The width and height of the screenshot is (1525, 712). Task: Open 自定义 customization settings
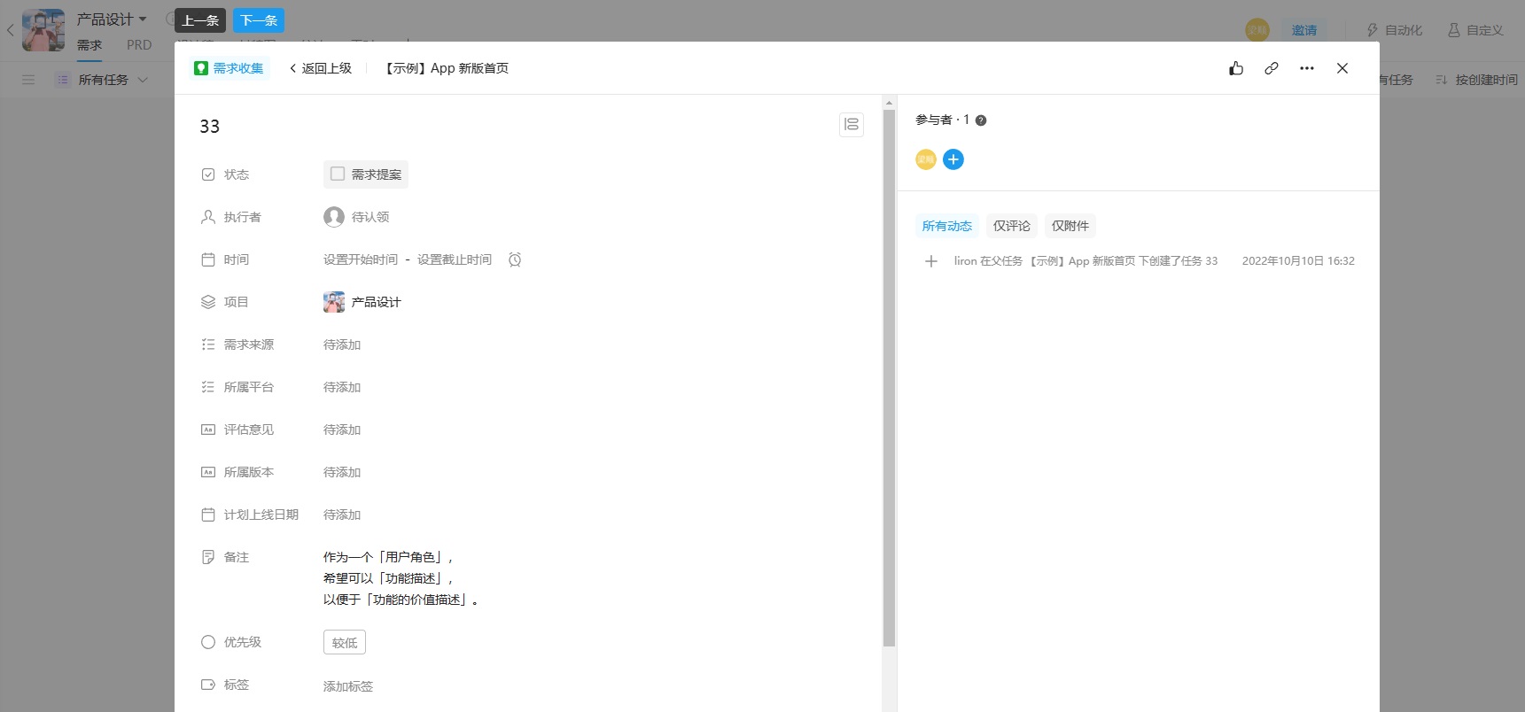tap(1476, 30)
